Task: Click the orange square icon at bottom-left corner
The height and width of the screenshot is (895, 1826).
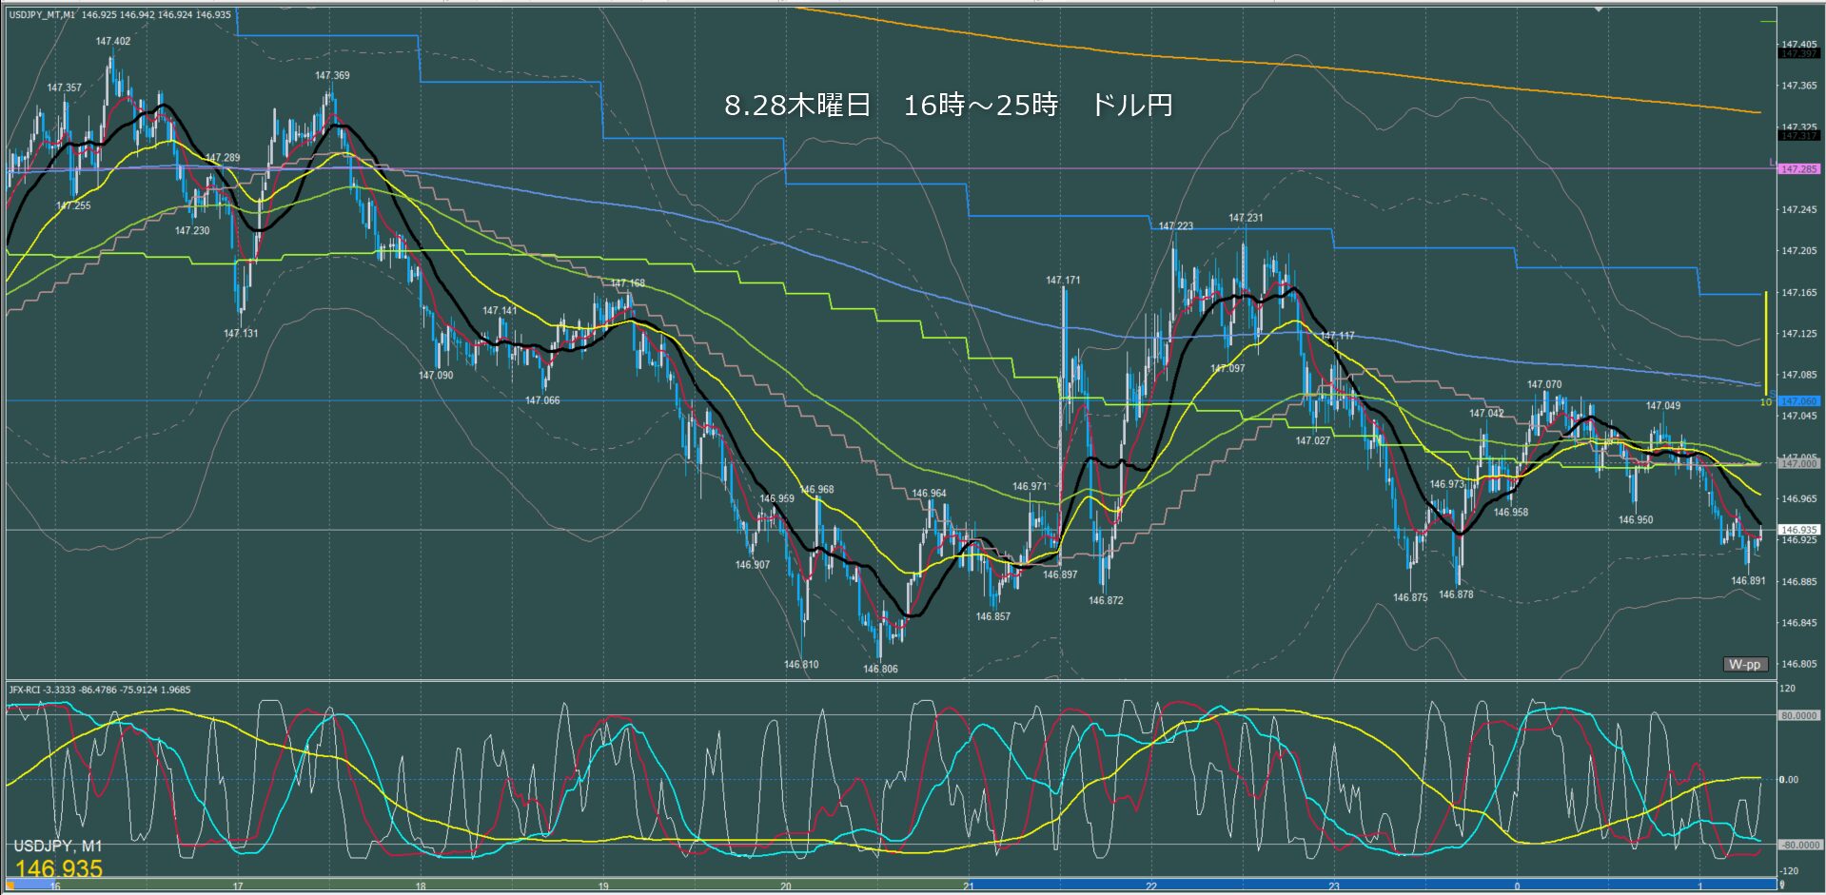Action: point(10,885)
